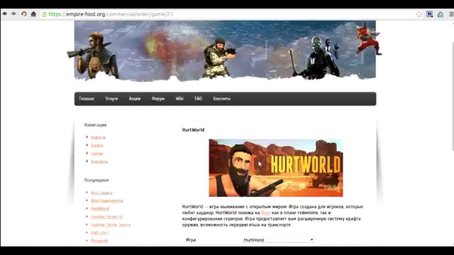This screenshot has width=454, height=255.
Task: Open the Rust Experimental link
Action: [107, 200]
